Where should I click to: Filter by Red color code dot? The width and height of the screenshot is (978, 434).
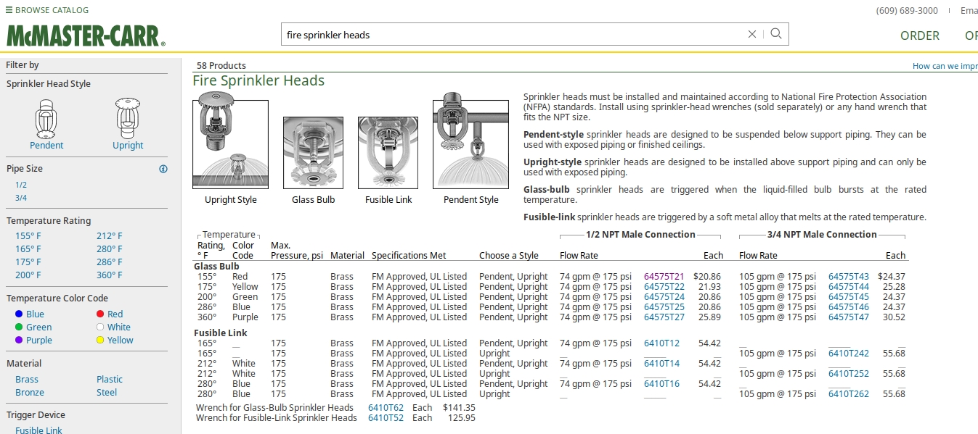[x=100, y=314]
